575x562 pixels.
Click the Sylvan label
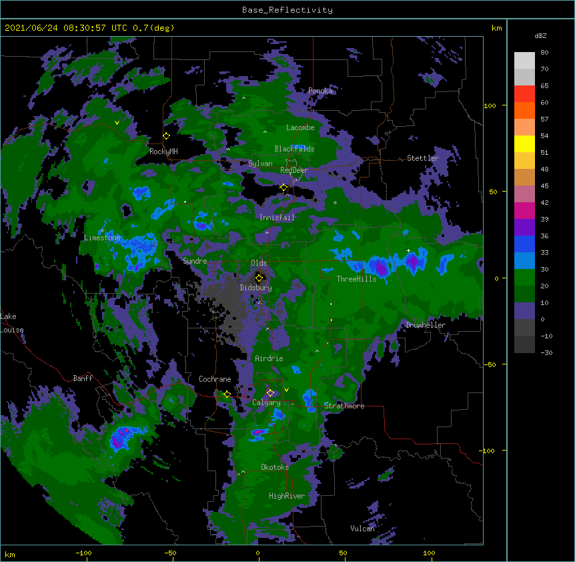[260, 164]
